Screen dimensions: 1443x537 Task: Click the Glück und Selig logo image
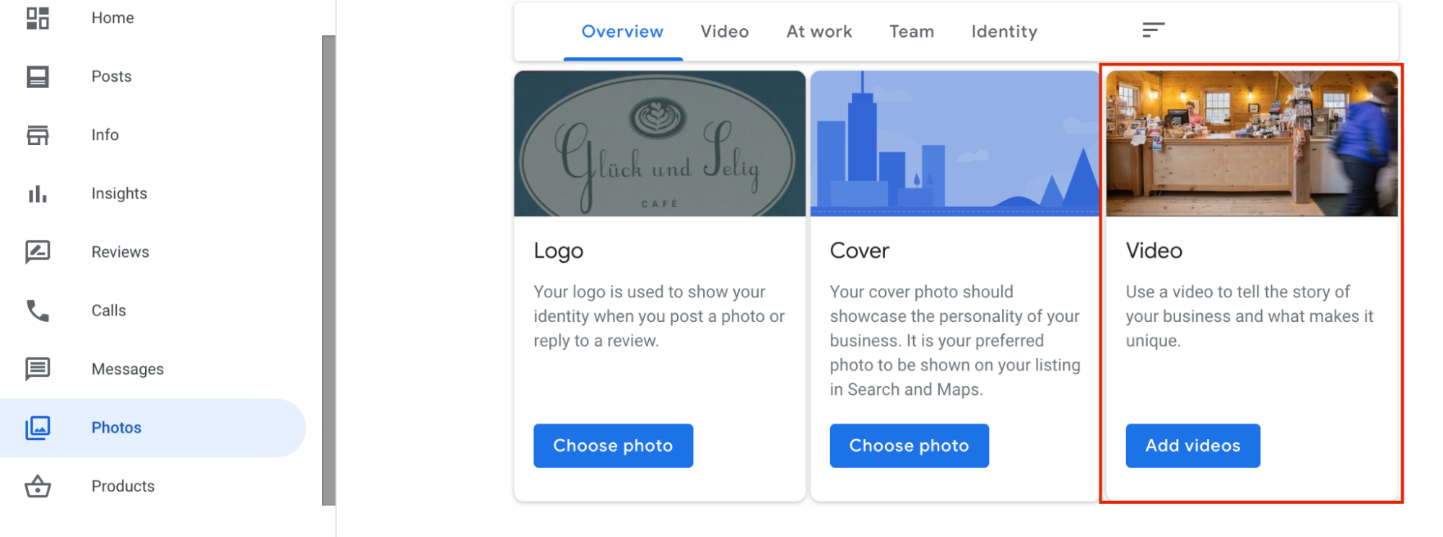tap(659, 144)
